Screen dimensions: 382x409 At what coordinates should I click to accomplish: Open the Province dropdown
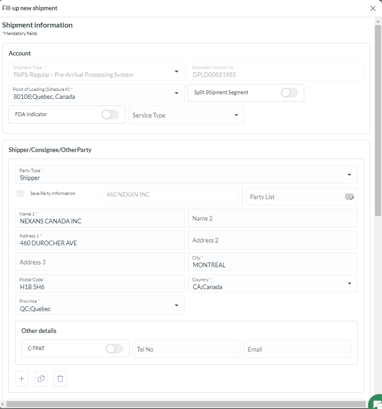tap(177, 305)
